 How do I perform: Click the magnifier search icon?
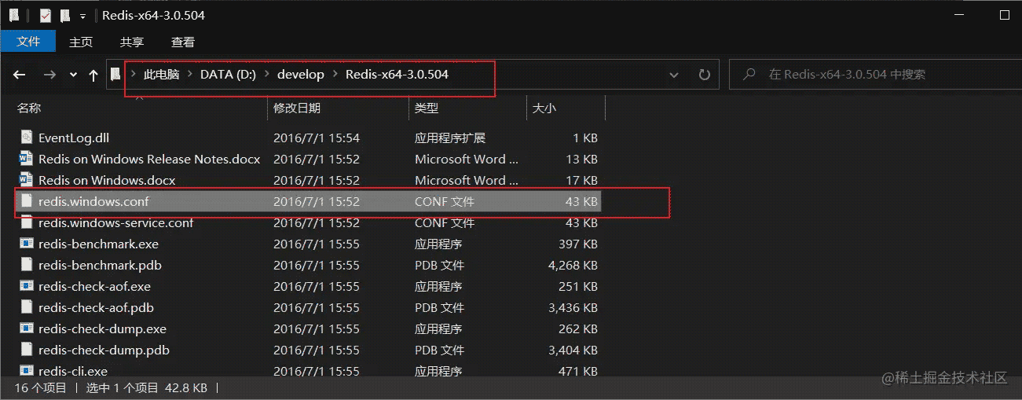click(749, 75)
